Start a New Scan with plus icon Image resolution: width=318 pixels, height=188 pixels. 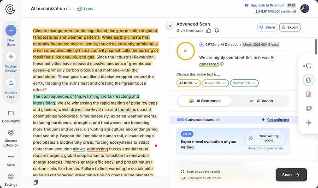click(x=11, y=30)
